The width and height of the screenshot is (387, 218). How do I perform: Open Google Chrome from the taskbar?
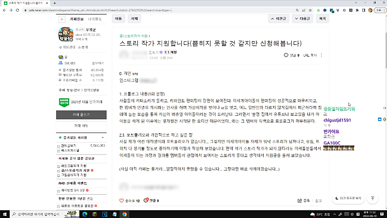124,214
